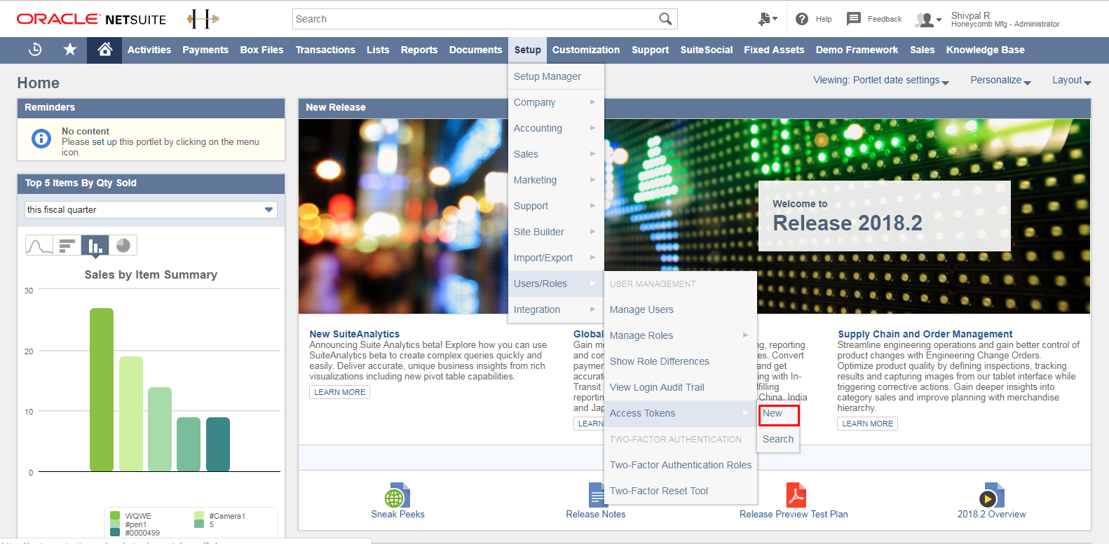Open the Release Preview Test Plan PDF icon

click(796, 495)
